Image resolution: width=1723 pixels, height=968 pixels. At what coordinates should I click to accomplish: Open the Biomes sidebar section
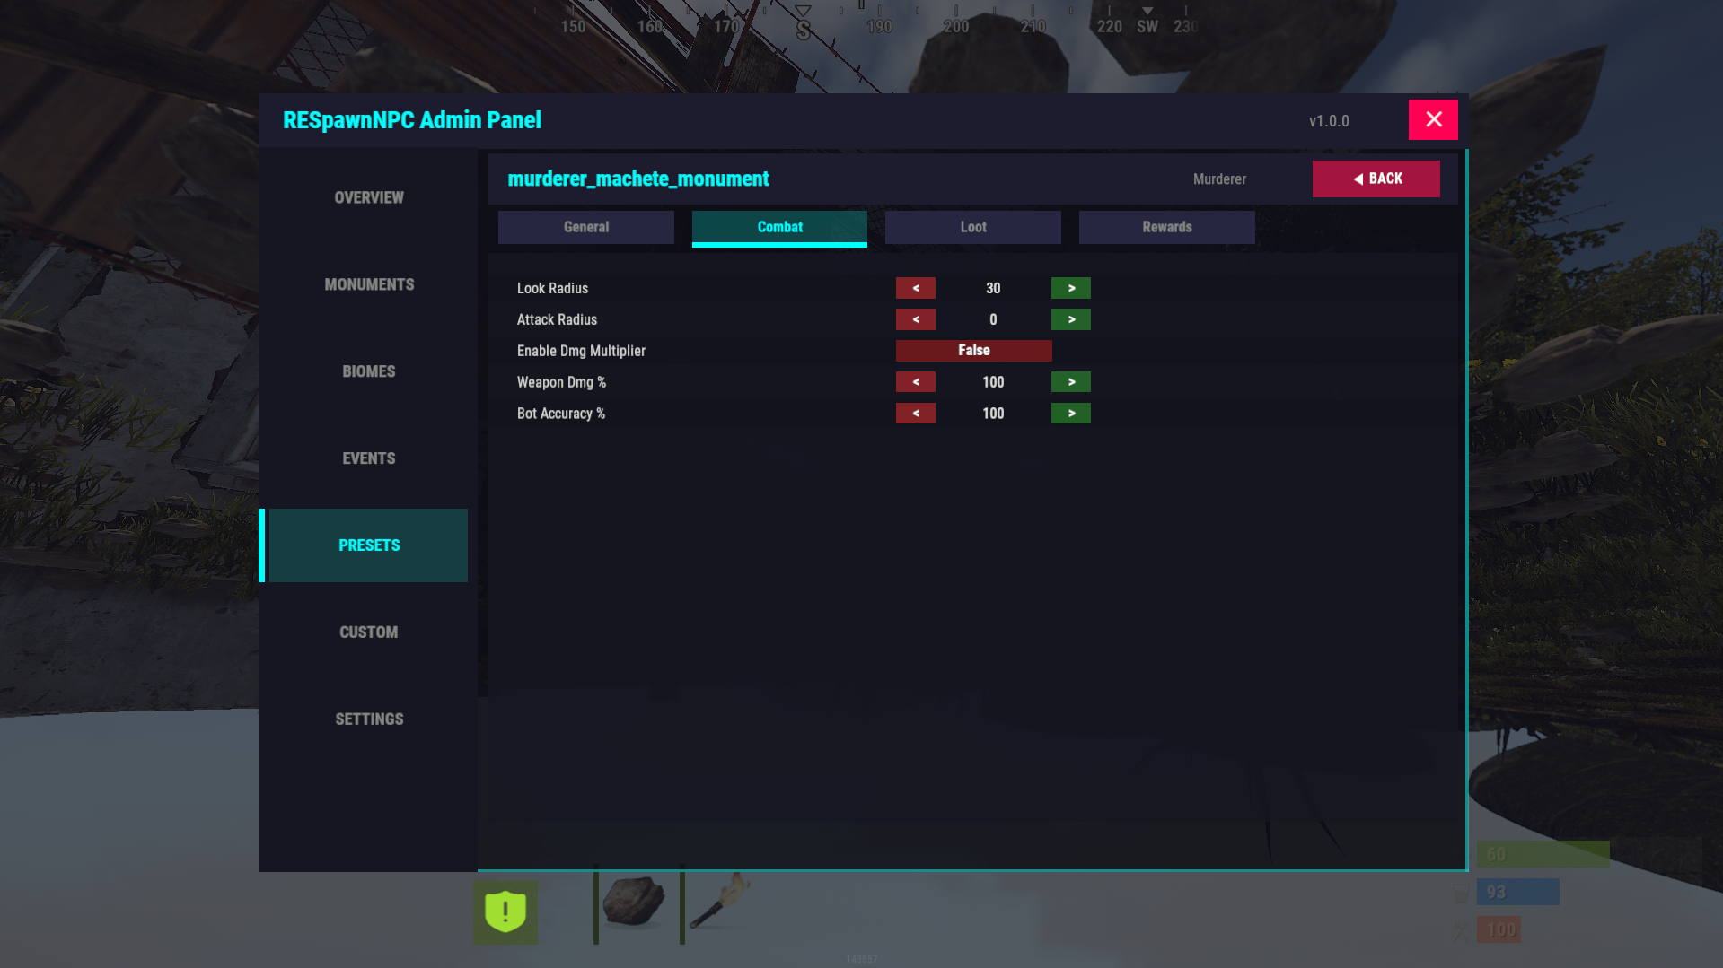click(x=368, y=371)
